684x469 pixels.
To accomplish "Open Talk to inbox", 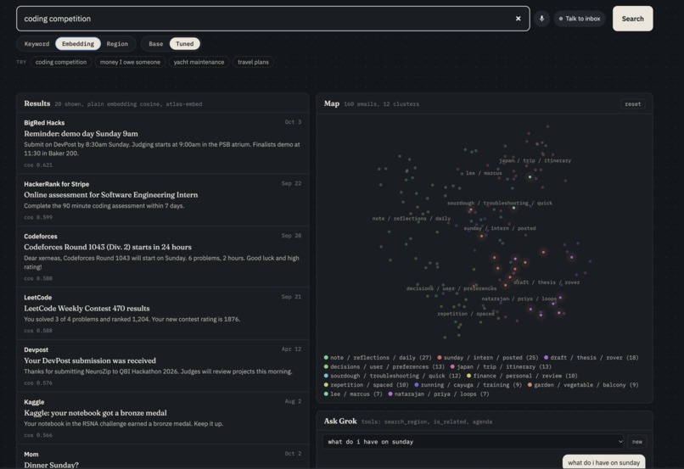I will 580,19.
